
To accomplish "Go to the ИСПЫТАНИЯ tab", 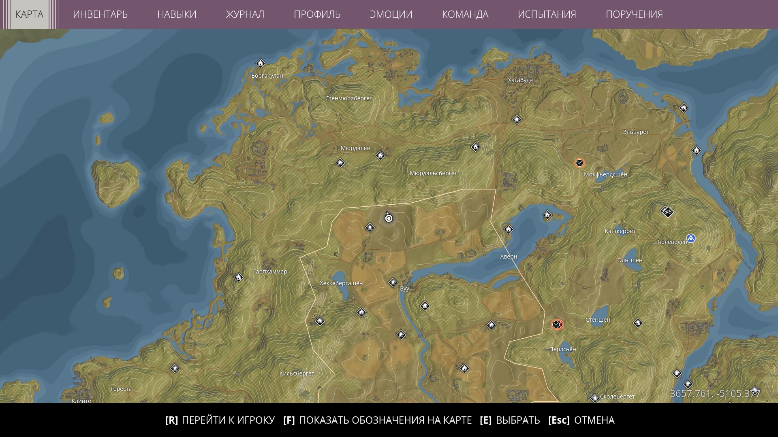I will pos(547,14).
